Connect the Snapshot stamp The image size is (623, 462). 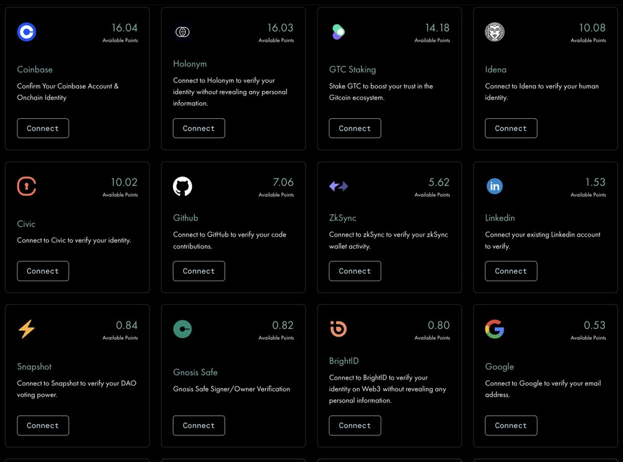(x=43, y=425)
